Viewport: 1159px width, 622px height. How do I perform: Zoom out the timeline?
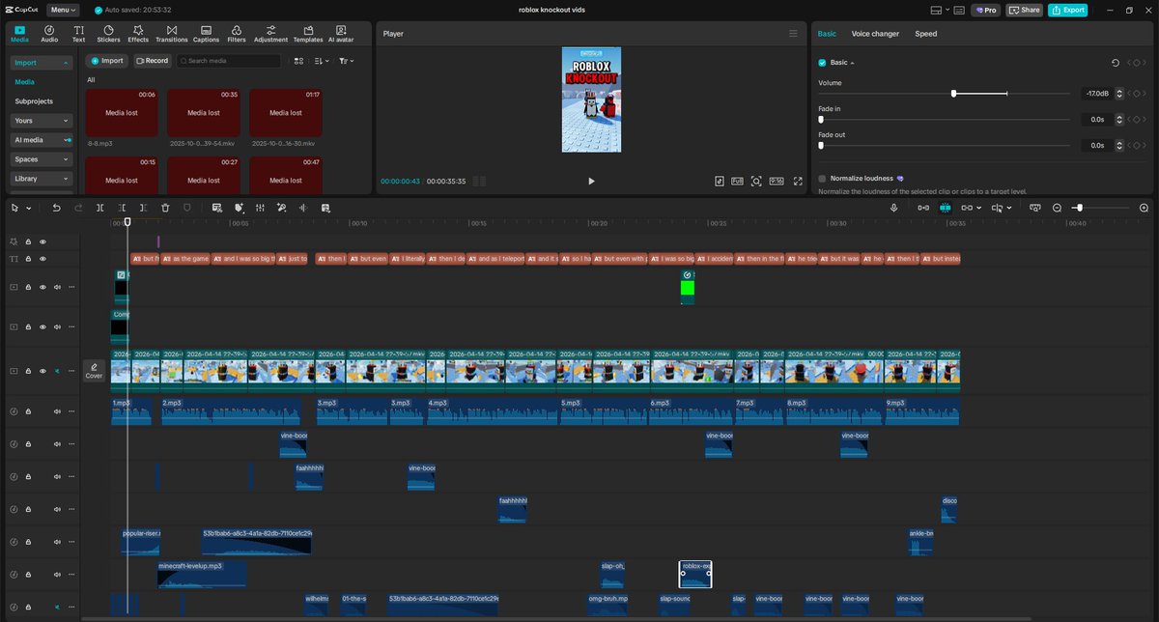click(x=1058, y=208)
